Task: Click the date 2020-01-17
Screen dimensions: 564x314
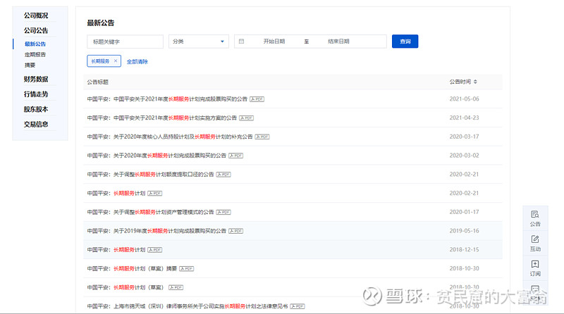Action: (464, 212)
